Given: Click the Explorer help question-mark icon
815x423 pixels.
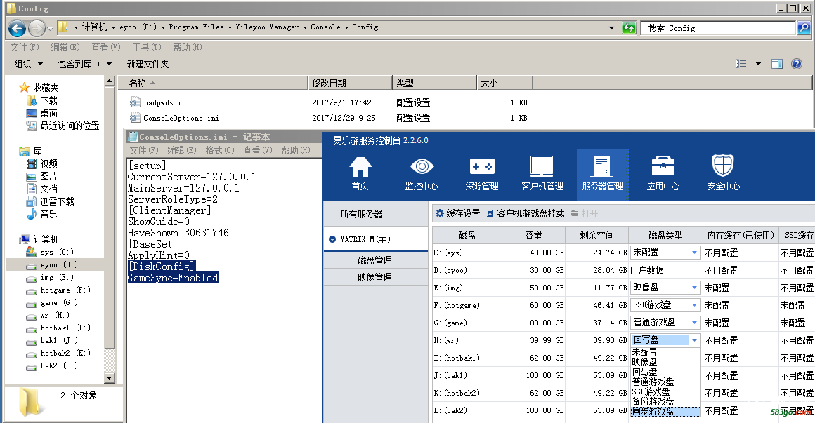Looking at the screenshot, I should click(x=797, y=64).
